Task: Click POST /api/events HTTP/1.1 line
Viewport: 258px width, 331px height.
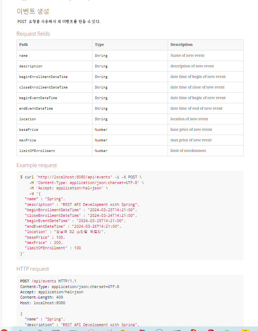Action: click(48, 281)
